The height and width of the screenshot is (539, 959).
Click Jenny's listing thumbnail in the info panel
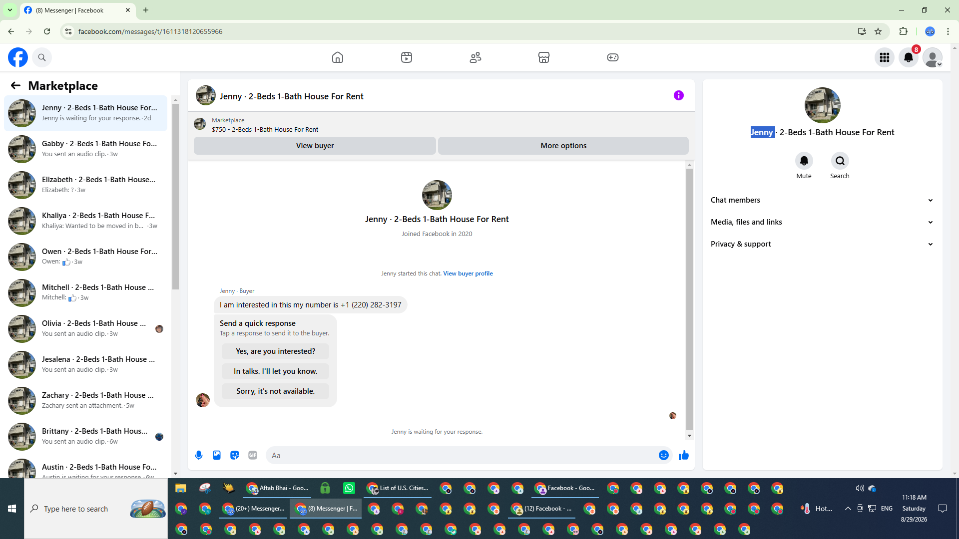(x=822, y=105)
